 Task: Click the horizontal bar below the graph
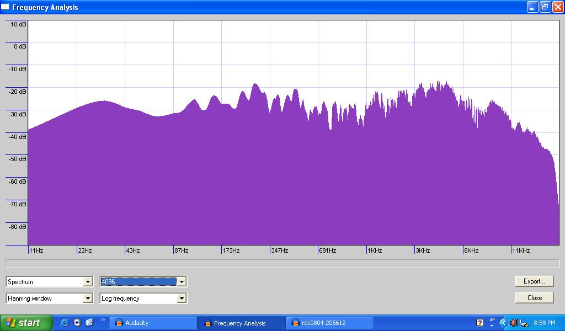(x=282, y=264)
